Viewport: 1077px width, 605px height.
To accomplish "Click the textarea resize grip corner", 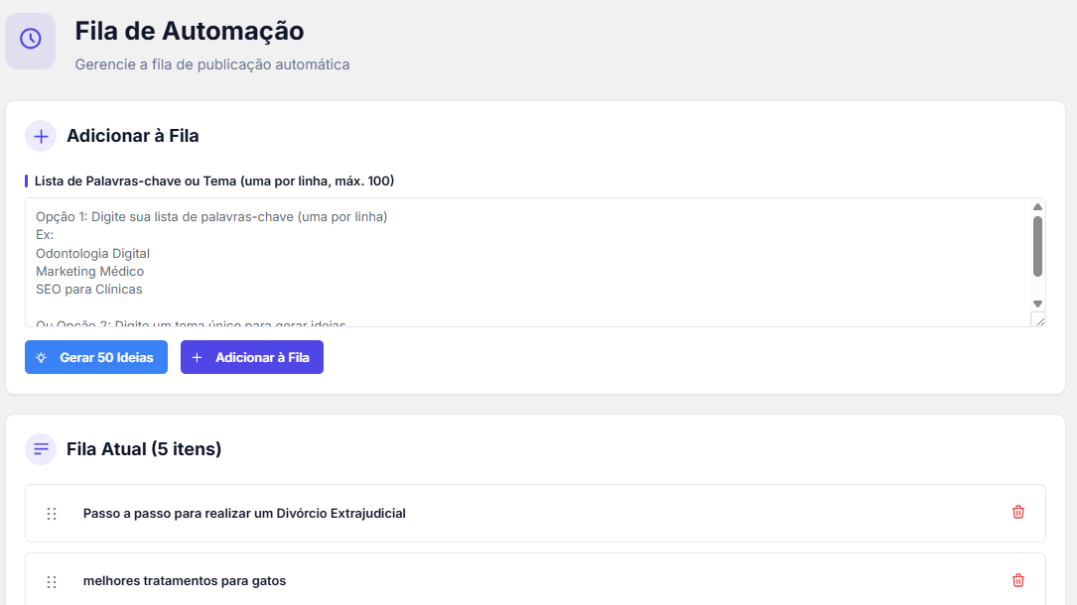I will pos(1038,319).
